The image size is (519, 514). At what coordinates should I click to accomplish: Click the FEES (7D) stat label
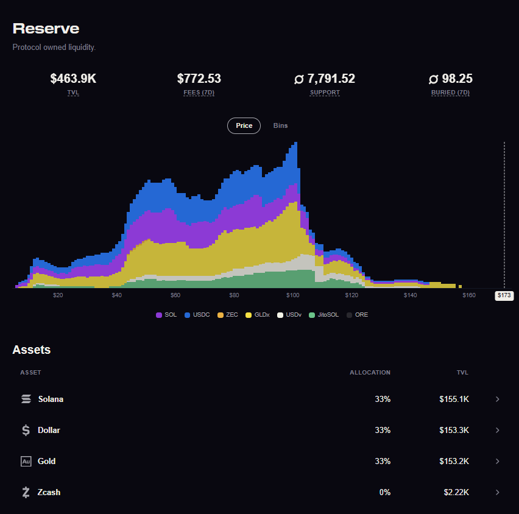point(199,93)
